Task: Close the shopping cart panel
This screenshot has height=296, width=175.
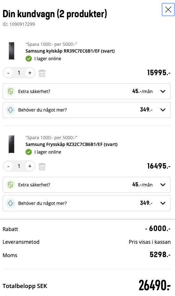Action: point(168,10)
